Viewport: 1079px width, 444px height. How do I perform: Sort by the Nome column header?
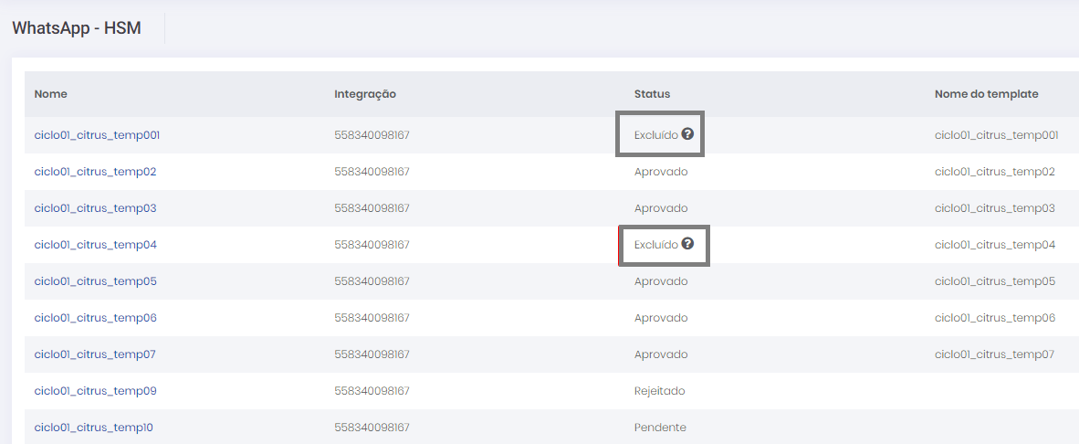click(x=50, y=94)
